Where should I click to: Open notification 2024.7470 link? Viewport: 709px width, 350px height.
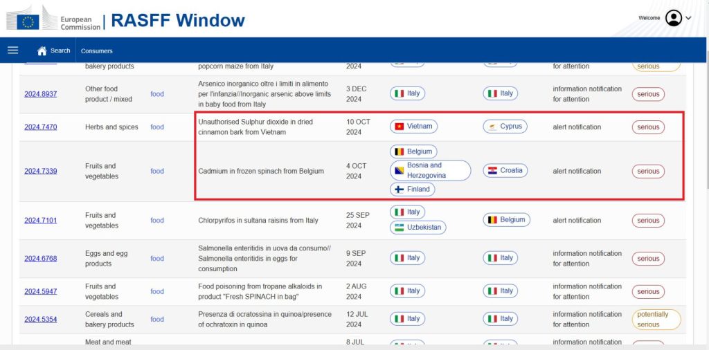pos(40,127)
